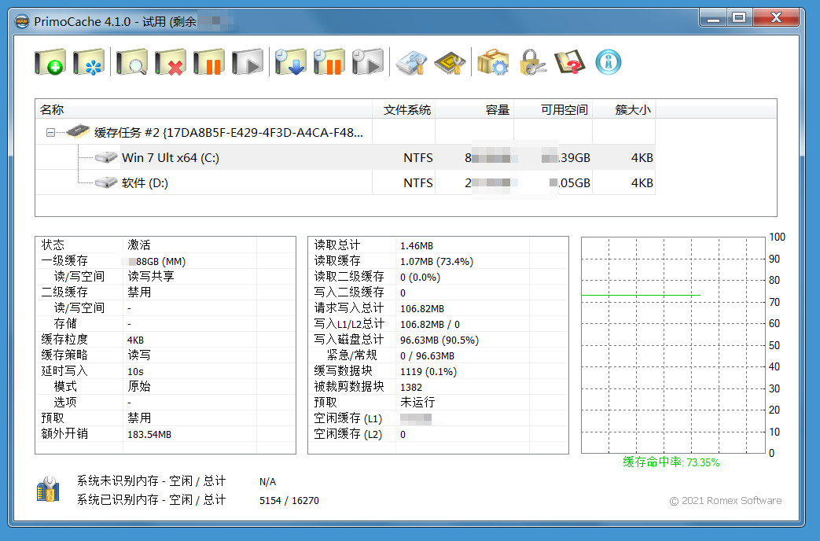Click the 5154 / 16270 memory value
Screen dimensions: 820x541
click(x=289, y=500)
